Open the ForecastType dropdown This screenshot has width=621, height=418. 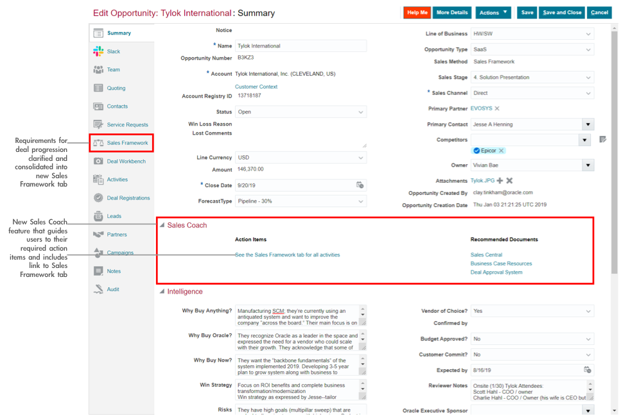(361, 201)
